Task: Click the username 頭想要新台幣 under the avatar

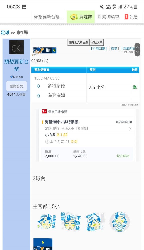Action: (x=16, y=65)
